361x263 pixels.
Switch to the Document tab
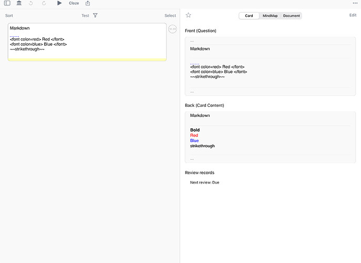(x=291, y=16)
